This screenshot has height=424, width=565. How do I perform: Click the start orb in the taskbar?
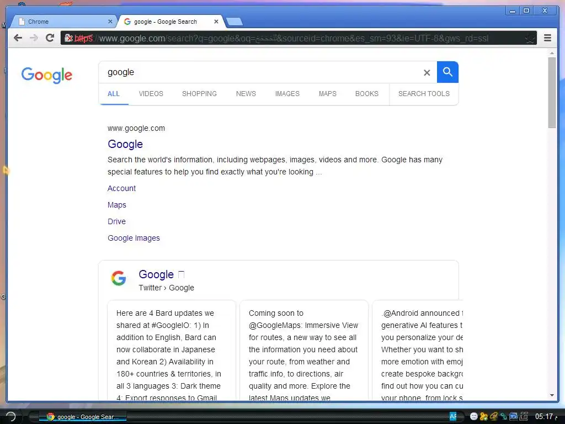pyautogui.click(x=11, y=416)
